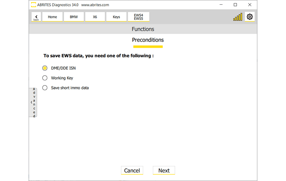The height and width of the screenshot is (181, 286).
Task: Switch to the Preconditions tab
Action: coord(148,40)
